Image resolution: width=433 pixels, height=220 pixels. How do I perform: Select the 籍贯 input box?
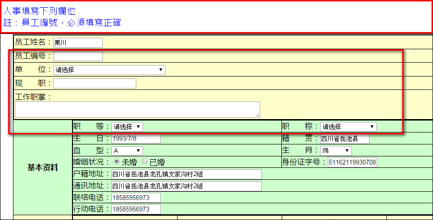[x=345, y=139]
